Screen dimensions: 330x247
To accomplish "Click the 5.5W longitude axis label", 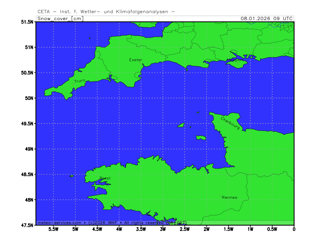I will pos(53,230).
